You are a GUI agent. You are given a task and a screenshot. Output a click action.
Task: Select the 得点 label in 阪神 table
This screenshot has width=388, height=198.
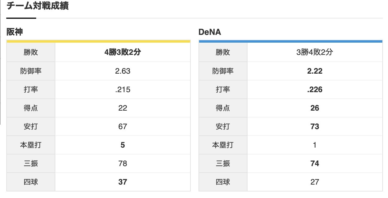click(x=31, y=108)
